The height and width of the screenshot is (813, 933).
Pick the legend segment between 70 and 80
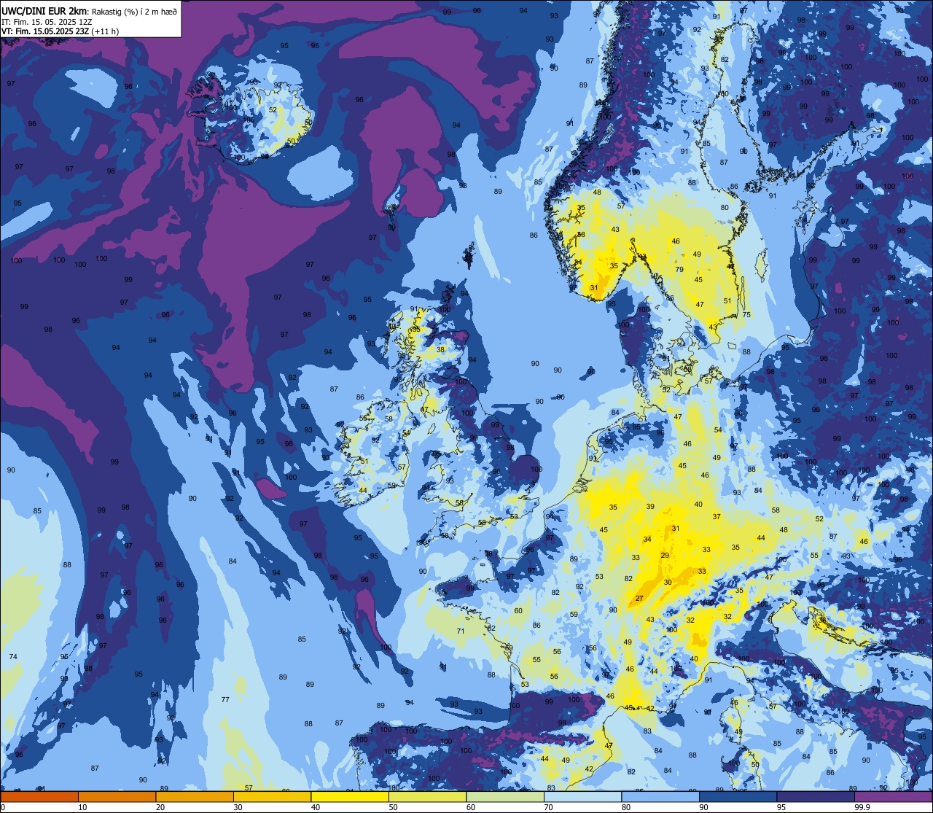pos(582,796)
